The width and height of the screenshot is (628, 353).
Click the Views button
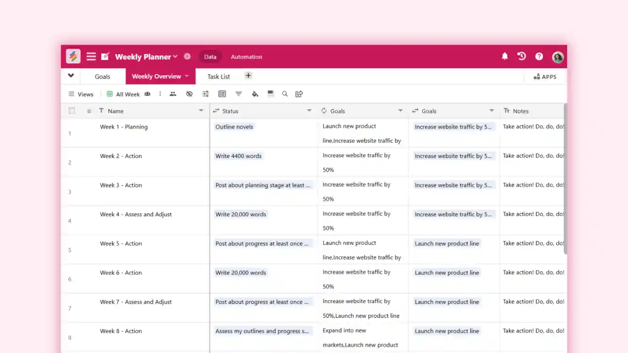81,94
